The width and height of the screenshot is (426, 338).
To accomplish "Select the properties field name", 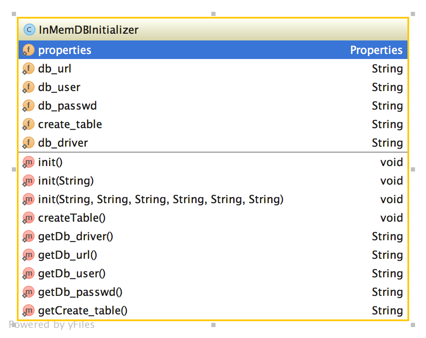I will 65,51.
